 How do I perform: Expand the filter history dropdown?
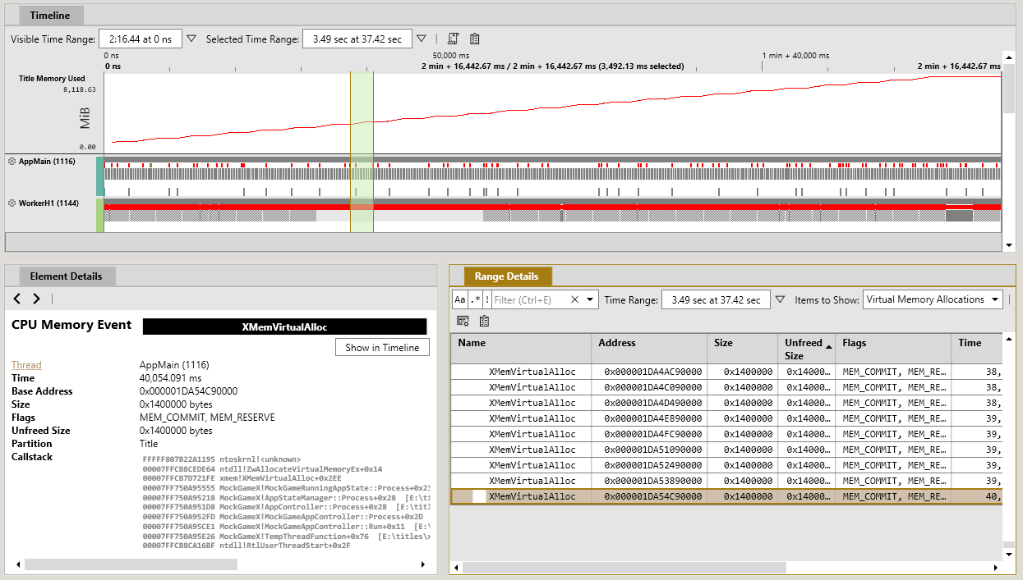coord(590,299)
